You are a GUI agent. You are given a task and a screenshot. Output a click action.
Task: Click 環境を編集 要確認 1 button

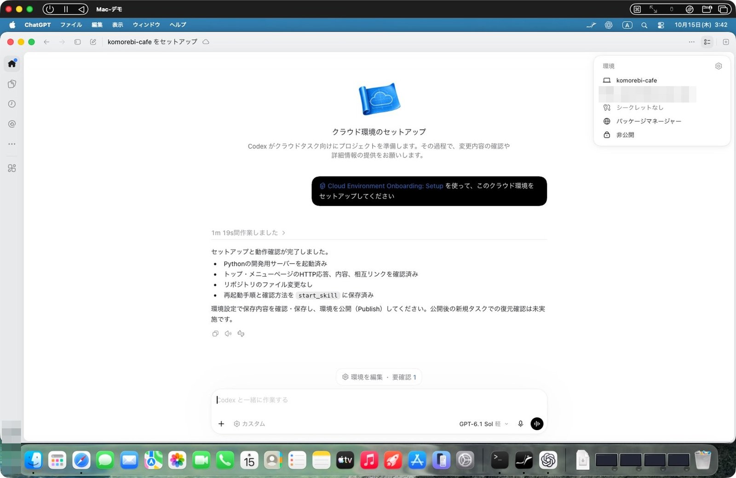[x=379, y=377]
